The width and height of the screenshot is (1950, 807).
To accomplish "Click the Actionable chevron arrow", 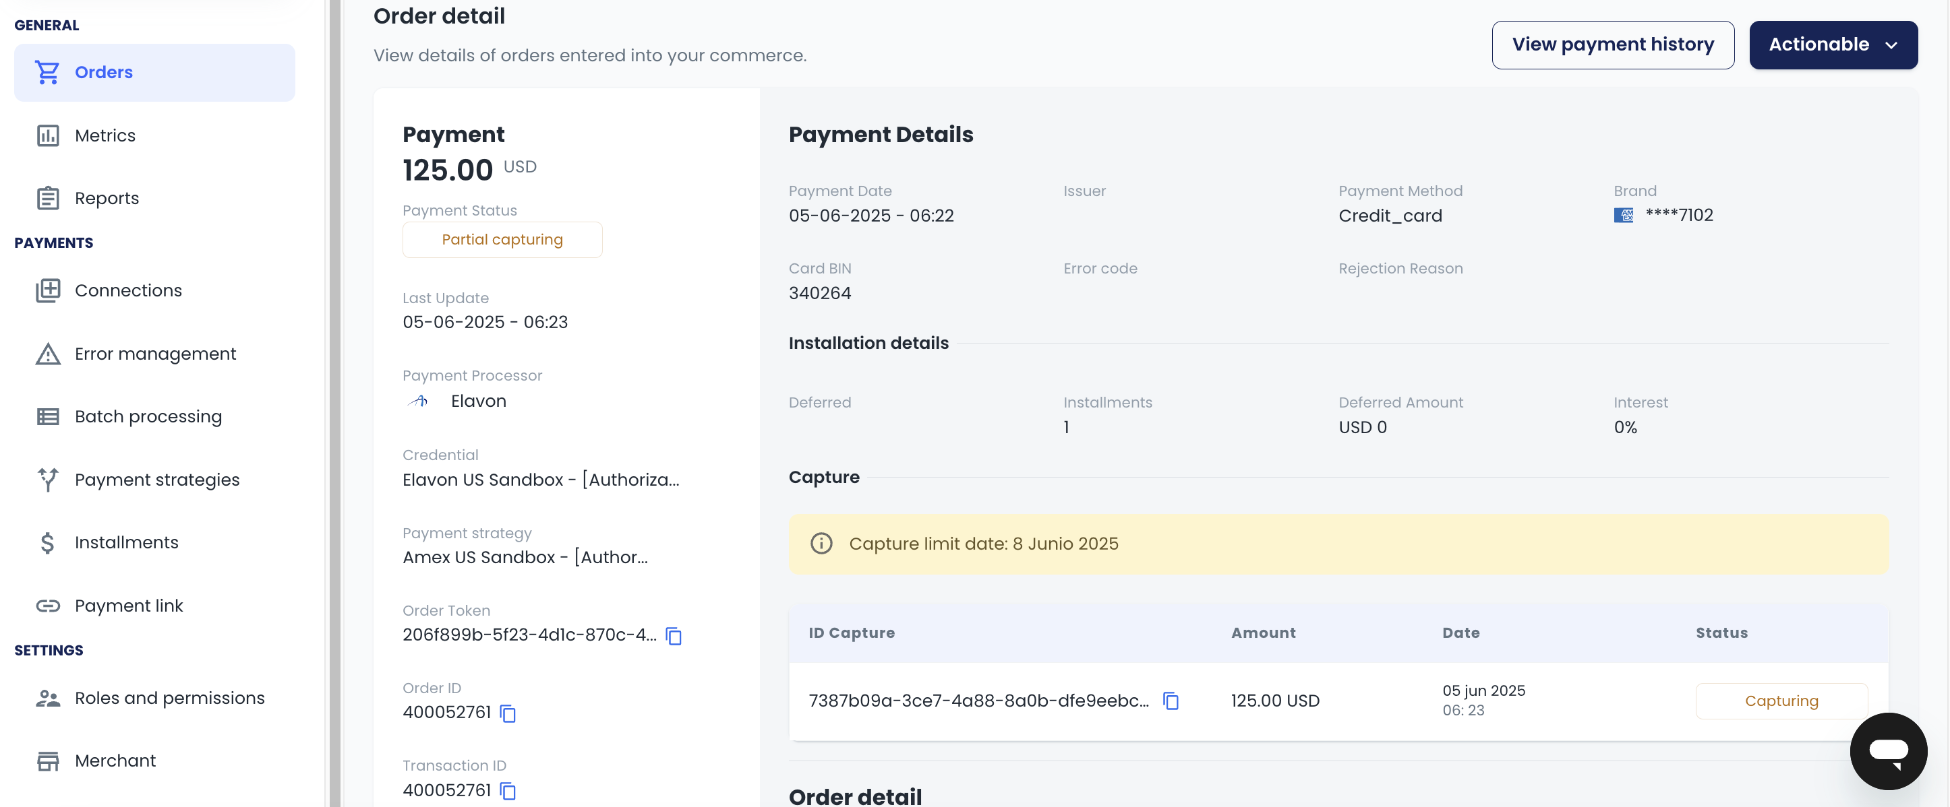I will point(1891,45).
